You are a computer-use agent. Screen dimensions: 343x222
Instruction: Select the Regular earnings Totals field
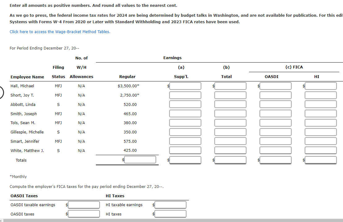[x=140, y=159]
